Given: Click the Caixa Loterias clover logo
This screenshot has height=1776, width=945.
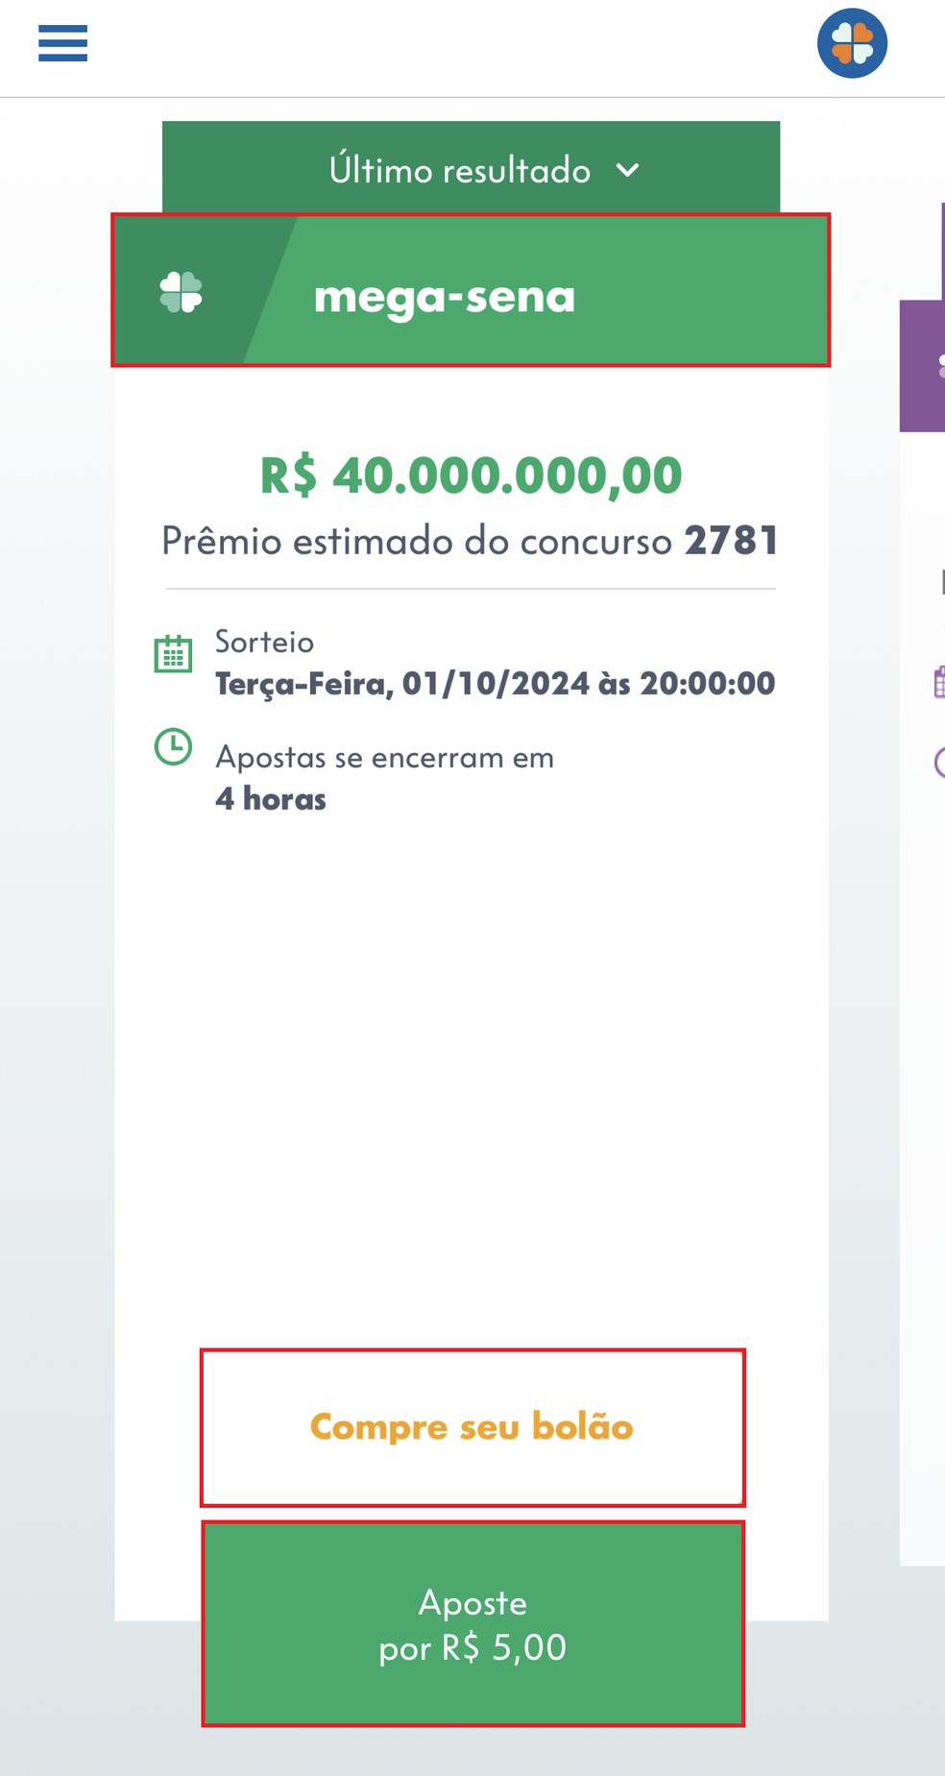Looking at the screenshot, I should [851, 42].
